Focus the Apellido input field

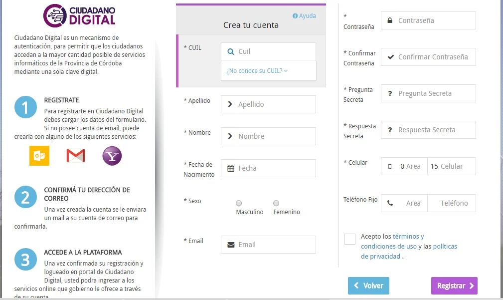click(268, 104)
